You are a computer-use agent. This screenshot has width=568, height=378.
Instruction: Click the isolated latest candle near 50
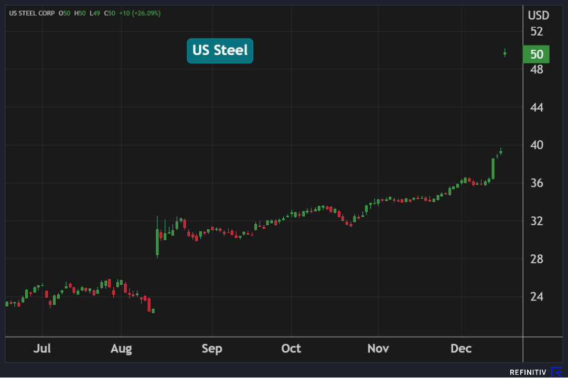(x=505, y=53)
